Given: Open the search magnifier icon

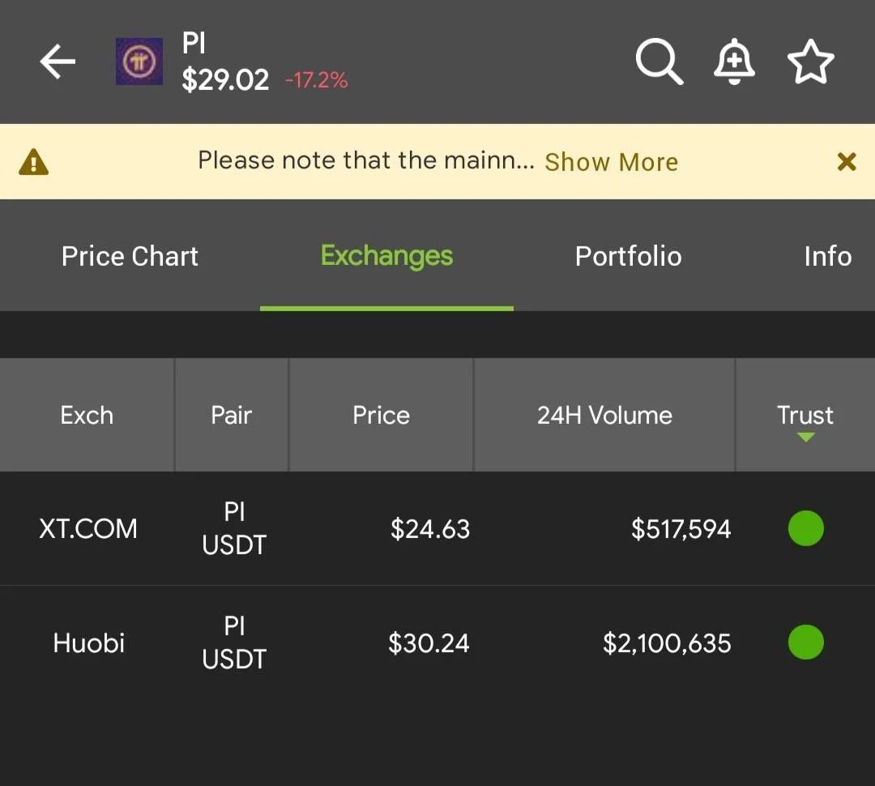Looking at the screenshot, I should click(659, 62).
